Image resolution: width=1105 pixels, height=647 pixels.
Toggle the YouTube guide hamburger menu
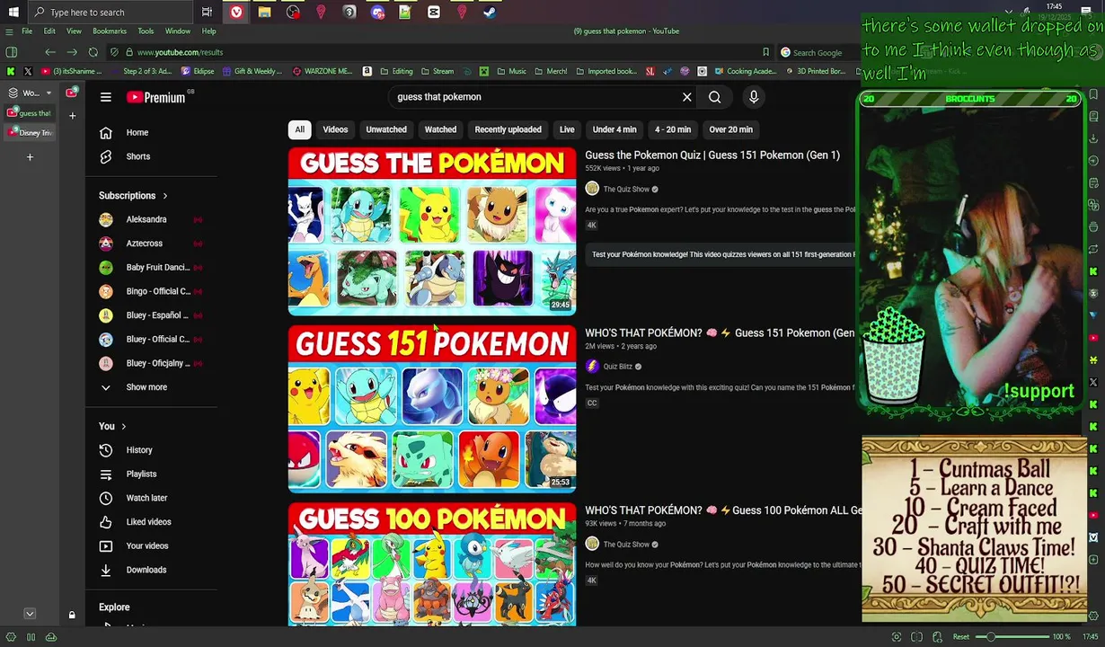coord(105,97)
